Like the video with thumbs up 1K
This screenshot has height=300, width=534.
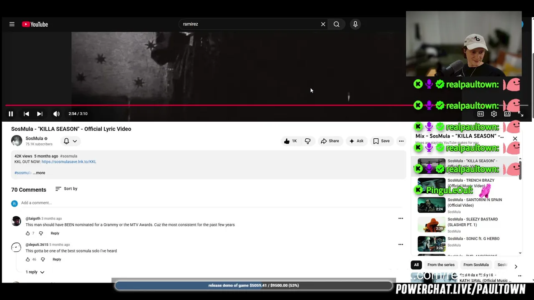click(x=290, y=141)
